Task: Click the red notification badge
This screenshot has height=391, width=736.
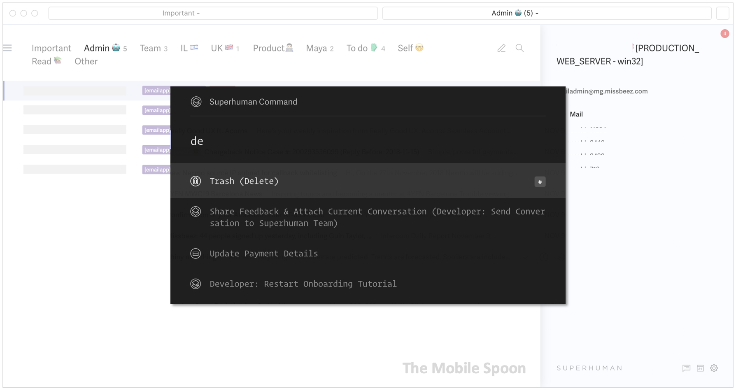Action: [x=724, y=34]
